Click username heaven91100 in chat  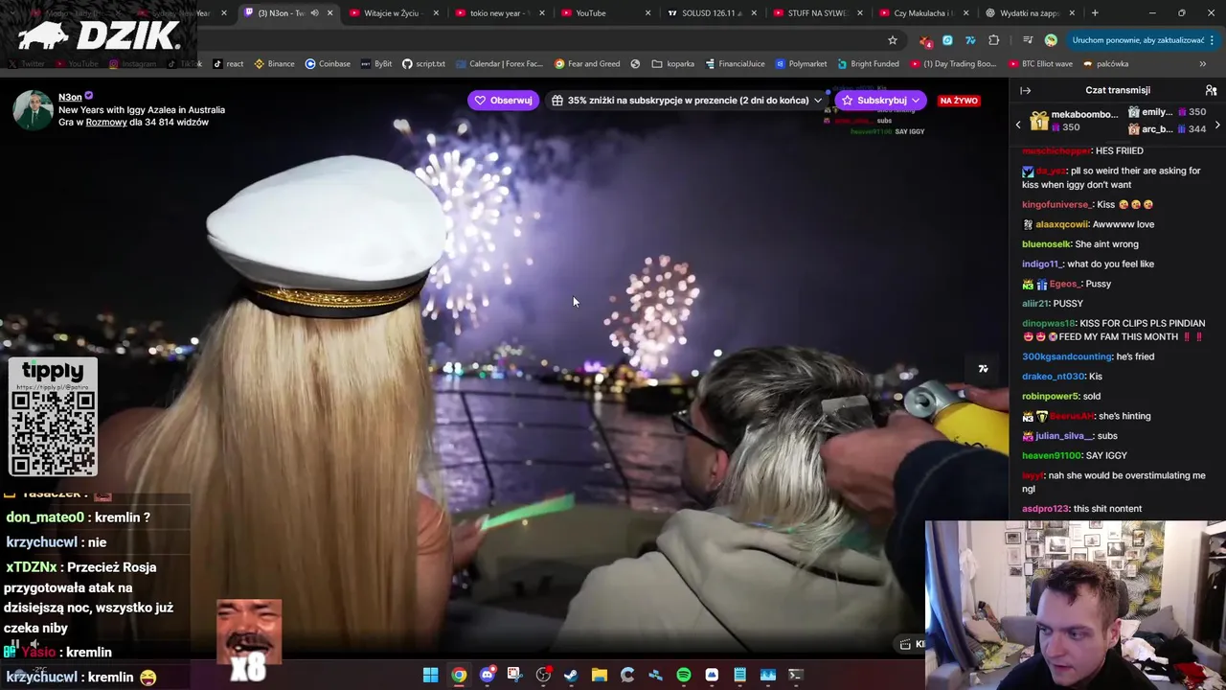(1052, 455)
